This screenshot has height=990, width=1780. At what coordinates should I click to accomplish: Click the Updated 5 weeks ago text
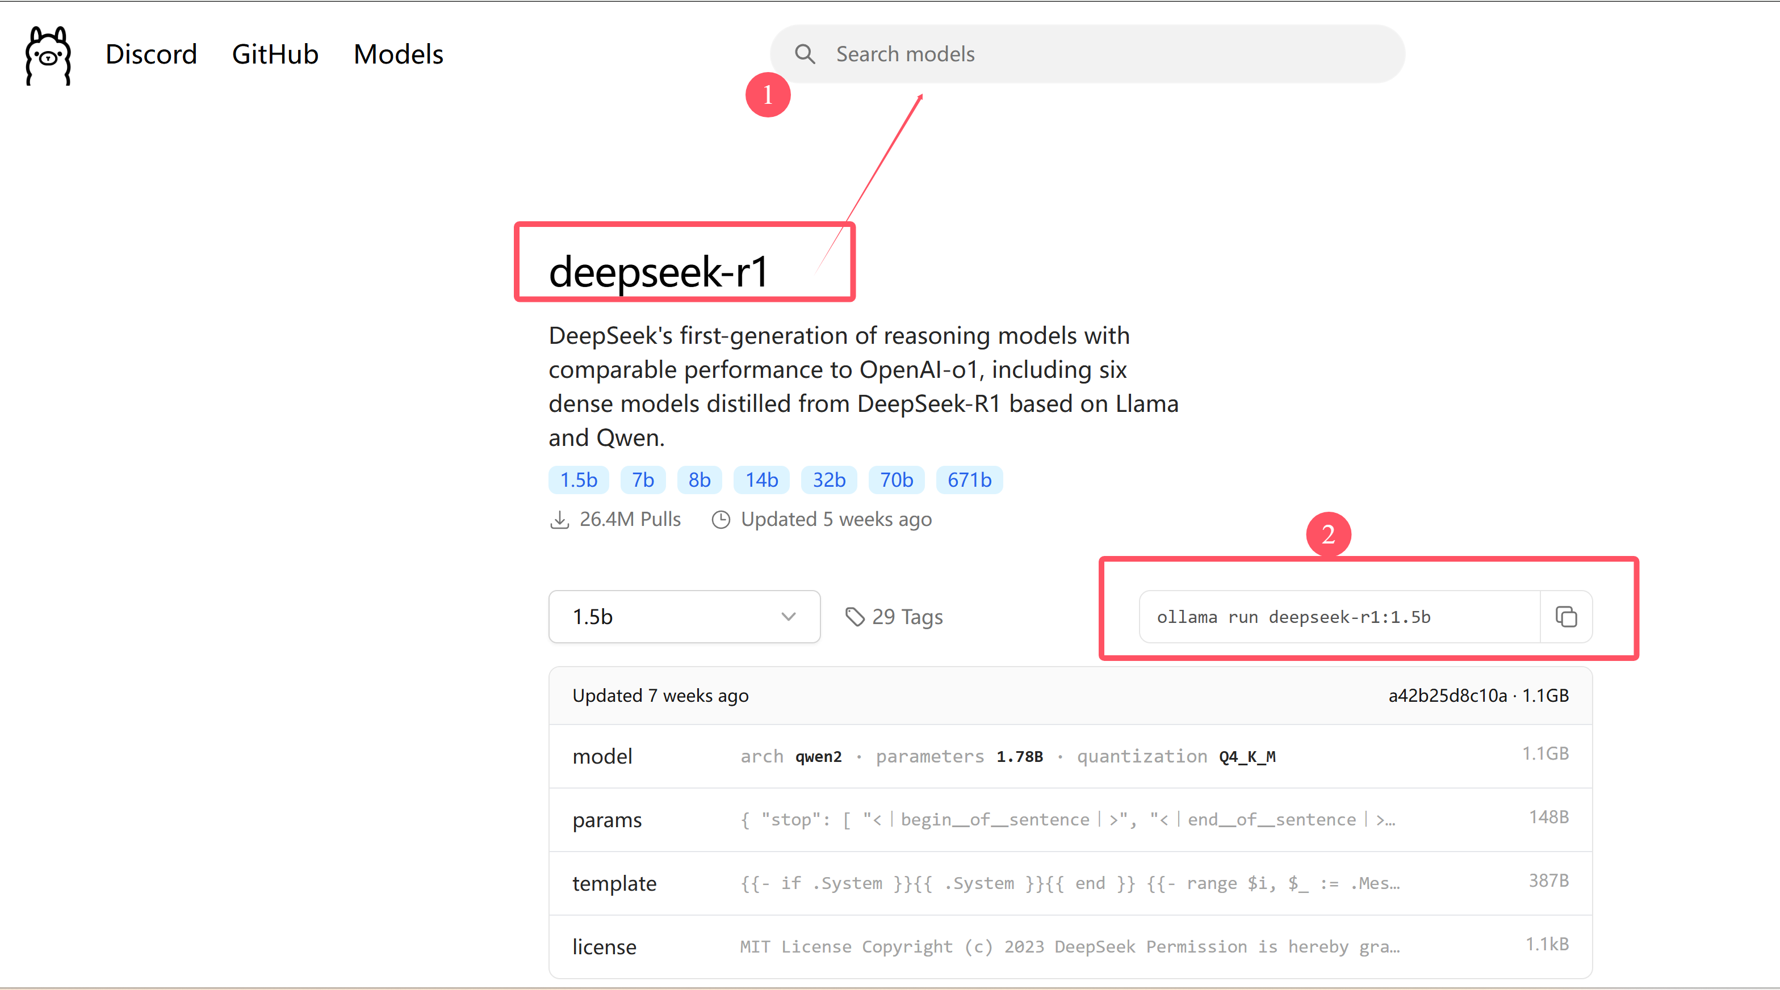tap(836, 519)
